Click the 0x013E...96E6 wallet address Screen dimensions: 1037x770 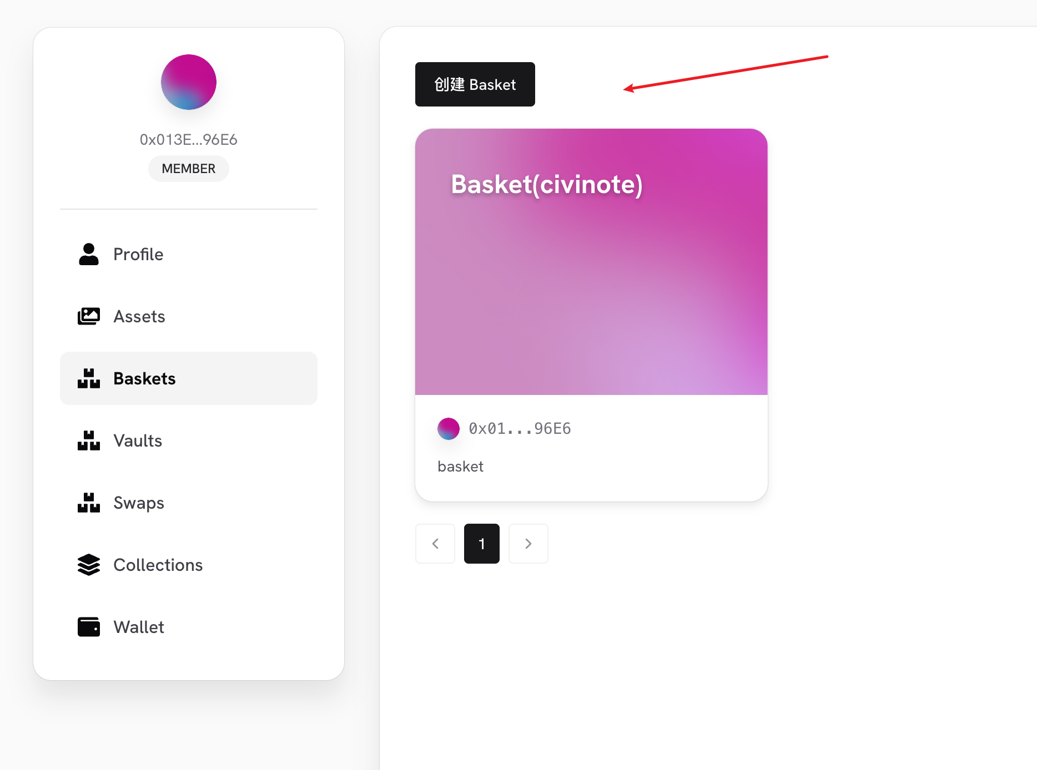click(x=189, y=140)
